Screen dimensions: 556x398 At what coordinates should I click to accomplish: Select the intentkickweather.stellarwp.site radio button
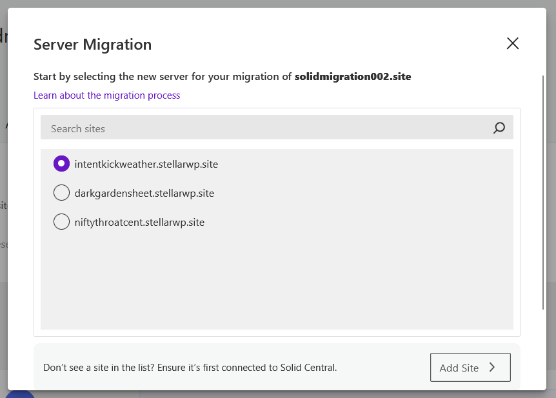click(61, 164)
